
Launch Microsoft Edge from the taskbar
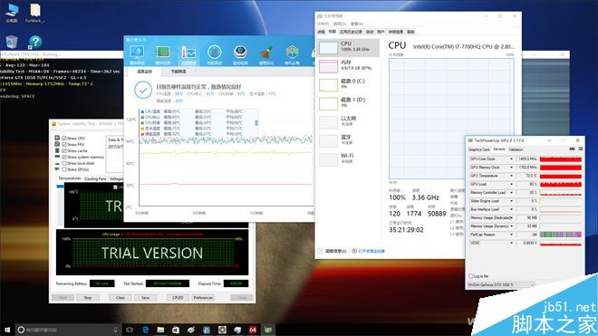[x=145, y=330]
